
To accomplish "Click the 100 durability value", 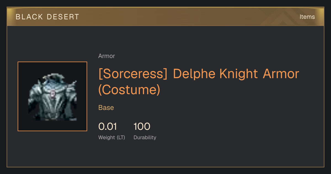I will click(142, 126).
